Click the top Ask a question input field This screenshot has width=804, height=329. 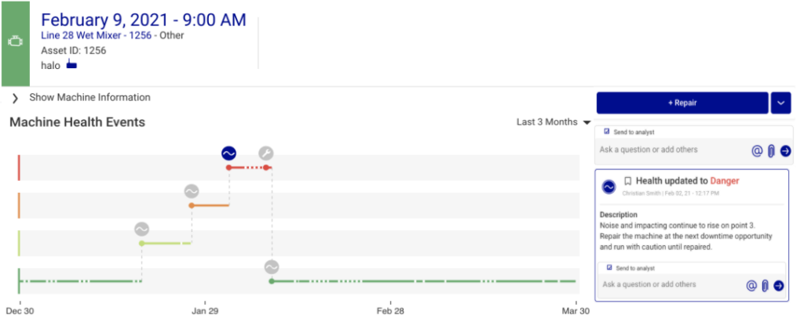tap(673, 150)
